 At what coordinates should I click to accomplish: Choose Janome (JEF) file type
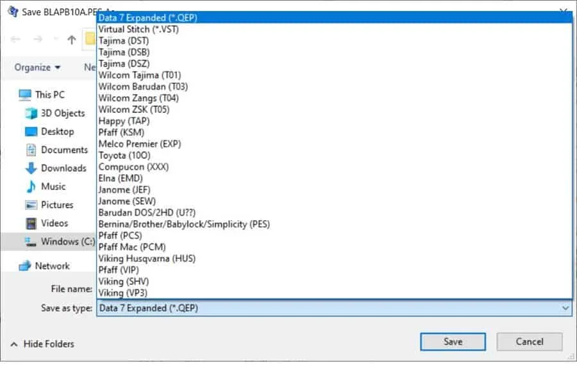pyautogui.click(x=334, y=190)
